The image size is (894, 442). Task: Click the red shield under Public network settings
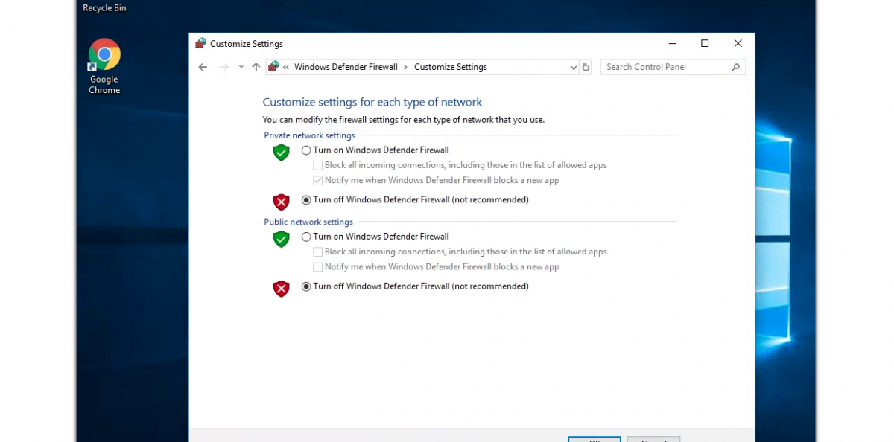click(281, 288)
